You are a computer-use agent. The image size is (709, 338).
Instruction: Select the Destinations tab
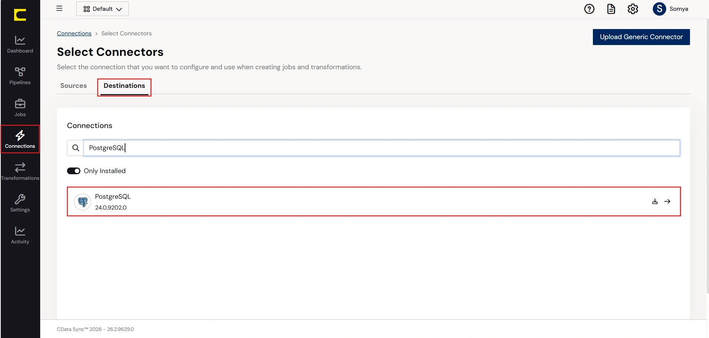point(124,86)
